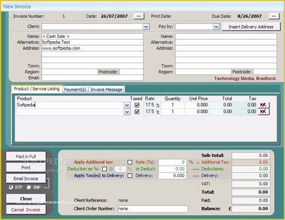Delete the Softpedia product row

pos(263,105)
